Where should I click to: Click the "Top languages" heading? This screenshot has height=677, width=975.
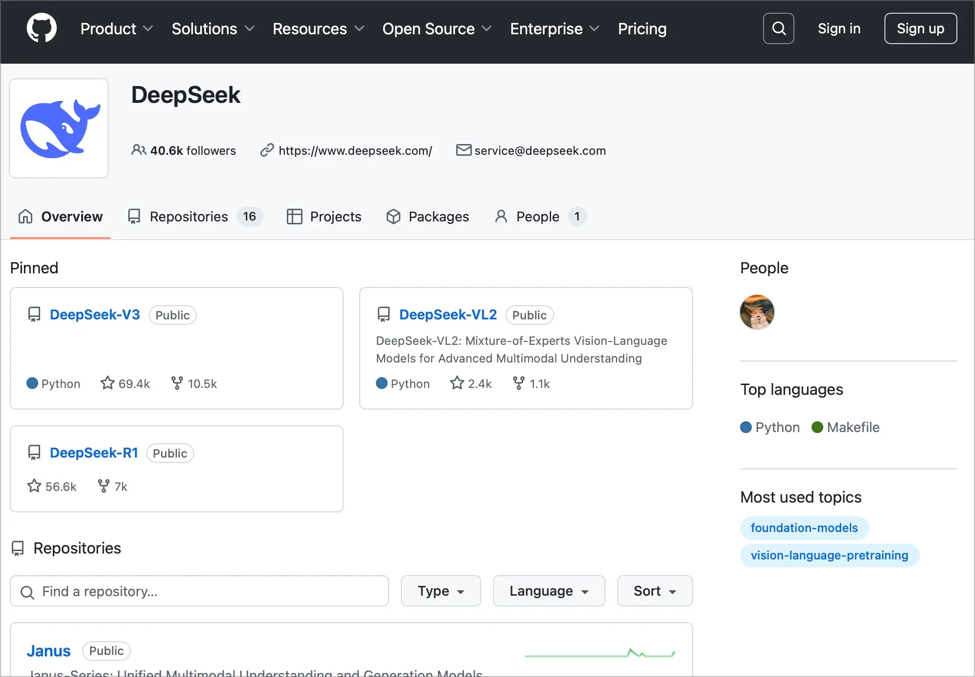pos(791,389)
